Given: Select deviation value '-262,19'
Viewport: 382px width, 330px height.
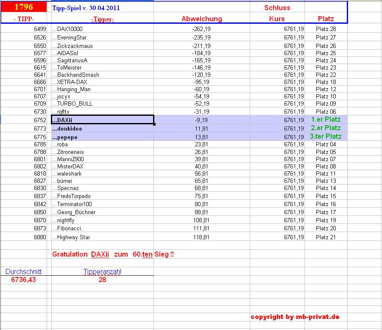Looking at the screenshot, I should pos(201,29).
